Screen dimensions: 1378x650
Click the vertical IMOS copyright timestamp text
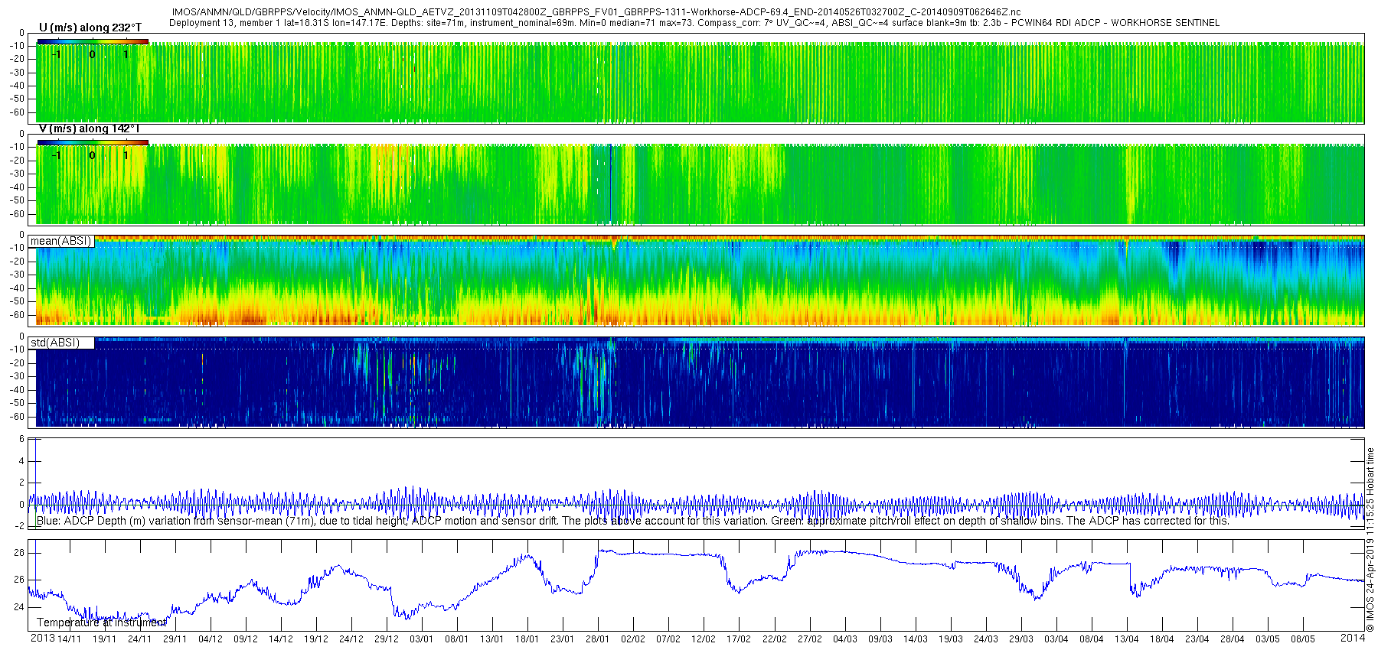[1370, 540]
